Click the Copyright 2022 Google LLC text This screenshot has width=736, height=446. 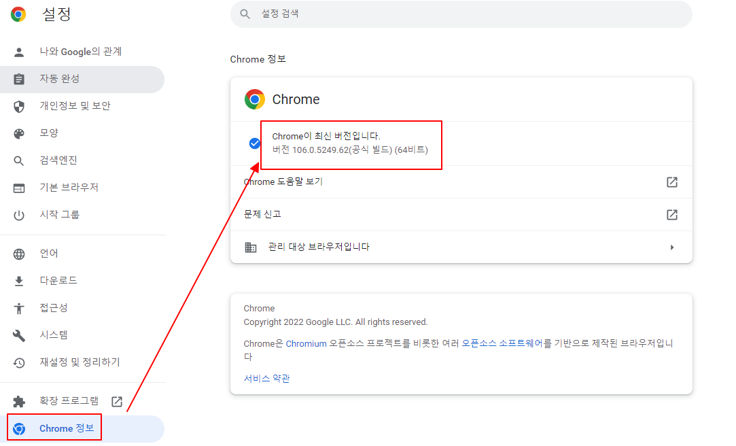(x=336, y=322)
